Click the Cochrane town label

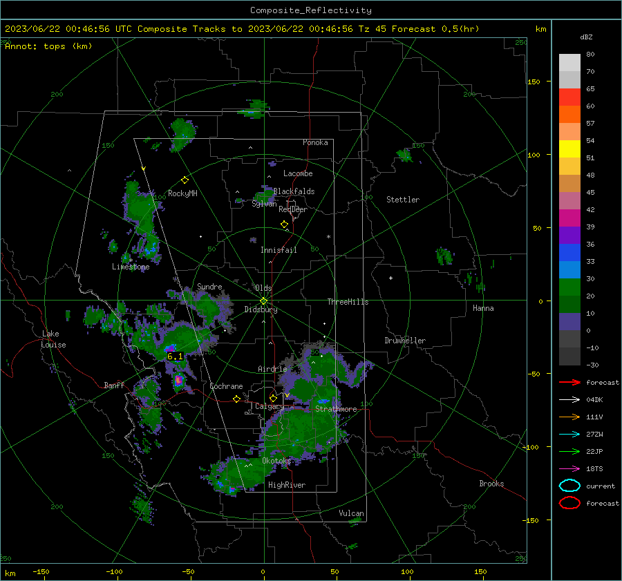pyautogui.click(x=226, y=386)
